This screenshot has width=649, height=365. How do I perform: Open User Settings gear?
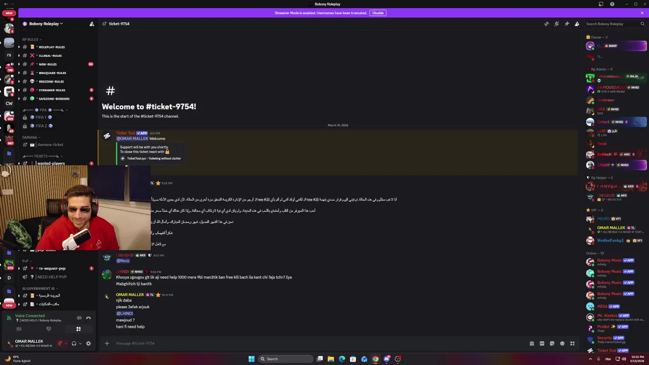[88, 343]
